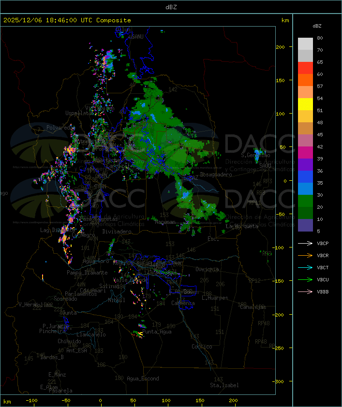
Task: Click the white VBCP arrow icon
Action: click(305, 243)
